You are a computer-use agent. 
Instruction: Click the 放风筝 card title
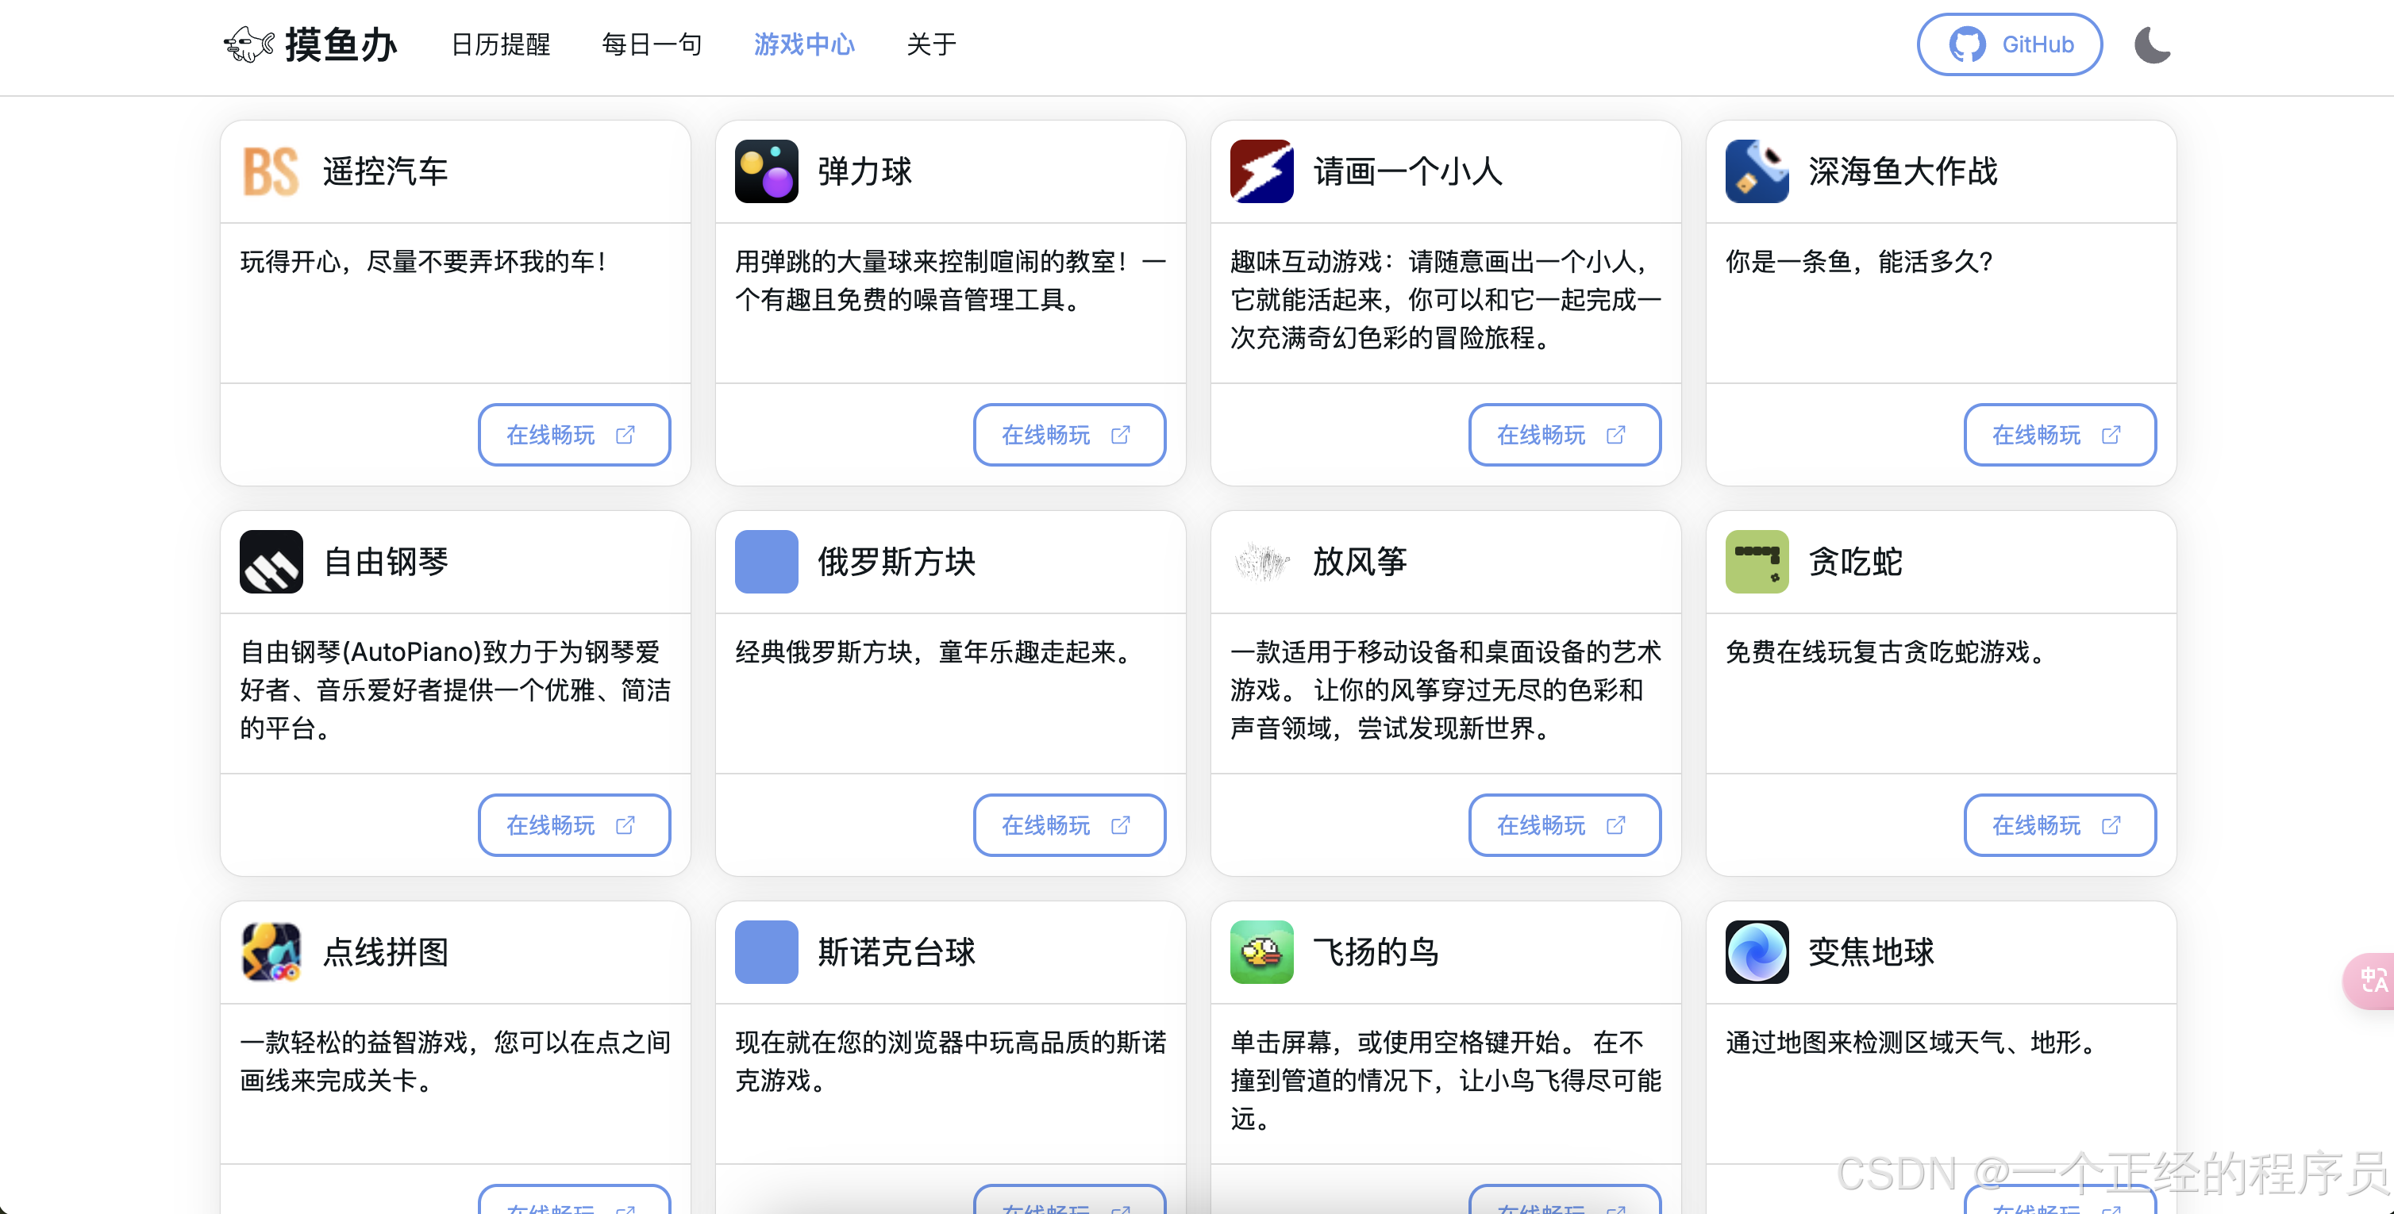pos(1360,561)
